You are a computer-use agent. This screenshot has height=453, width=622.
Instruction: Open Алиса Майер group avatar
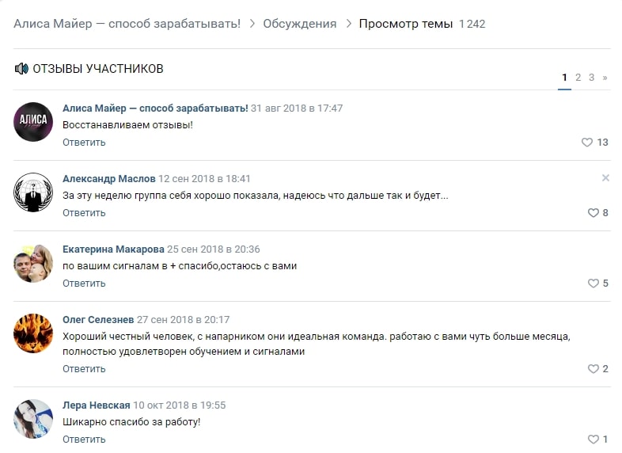pos(33,122)
